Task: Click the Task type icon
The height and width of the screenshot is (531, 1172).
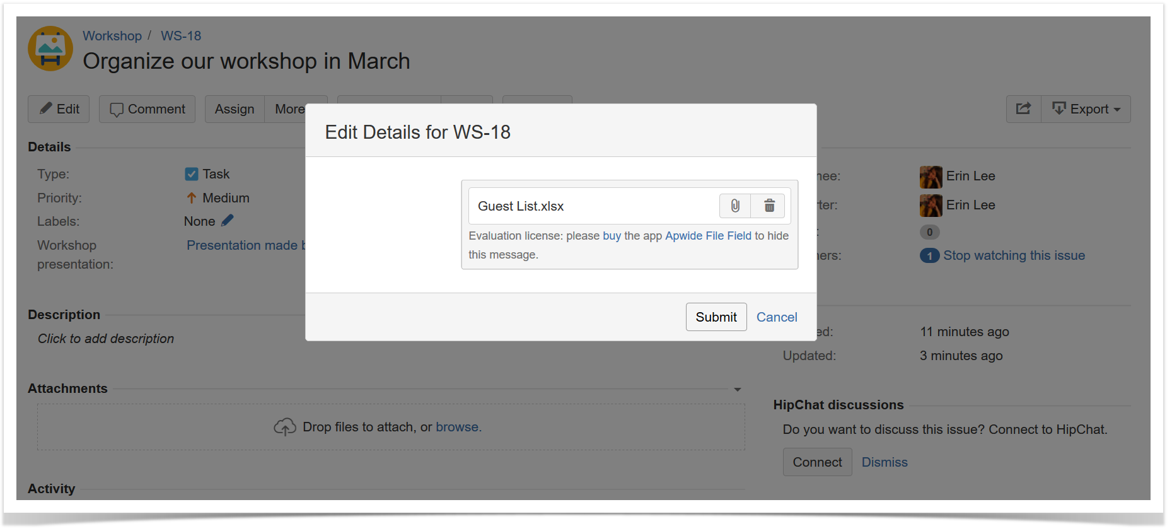Action: pos(192,174)
